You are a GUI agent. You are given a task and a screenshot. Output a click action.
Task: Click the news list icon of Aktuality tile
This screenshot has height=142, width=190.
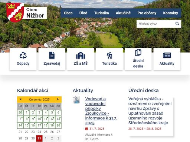click(x=167, y=55)
